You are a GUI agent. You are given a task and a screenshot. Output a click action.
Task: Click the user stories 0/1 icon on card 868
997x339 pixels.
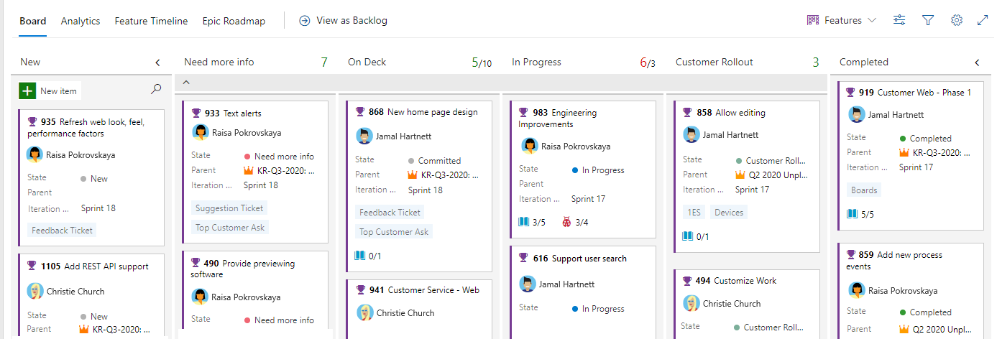(360, 256)
